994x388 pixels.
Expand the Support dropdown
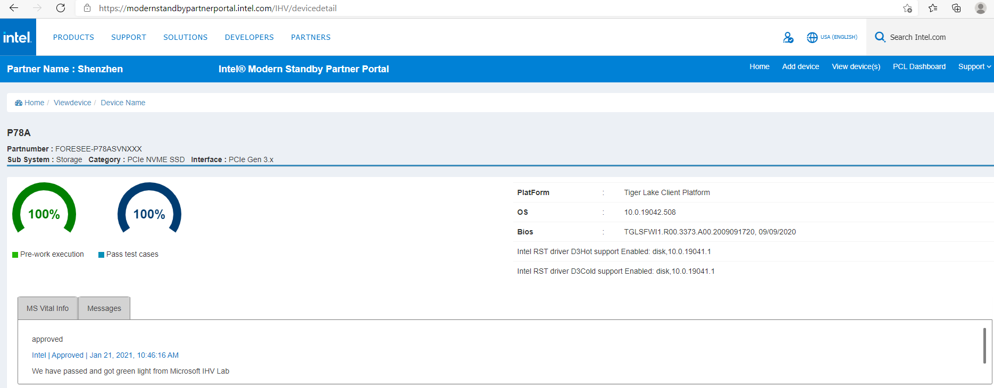point(974,66)
